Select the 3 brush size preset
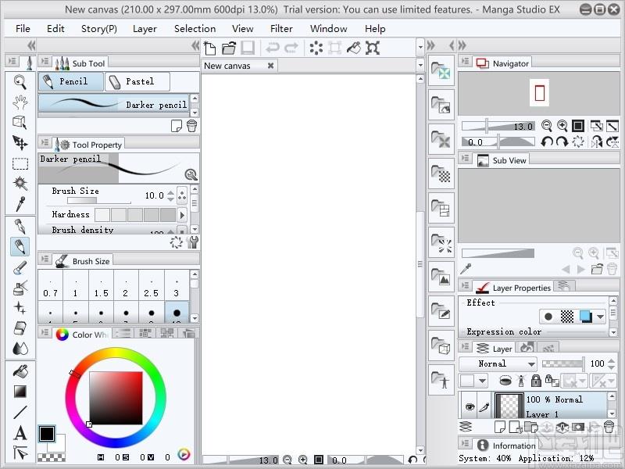 click(x=177, y=285)
